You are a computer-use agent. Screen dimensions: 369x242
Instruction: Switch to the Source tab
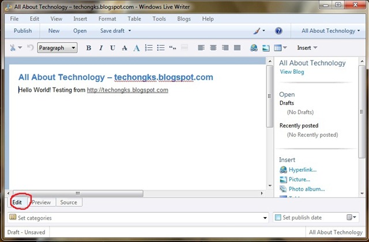(69, 202)
